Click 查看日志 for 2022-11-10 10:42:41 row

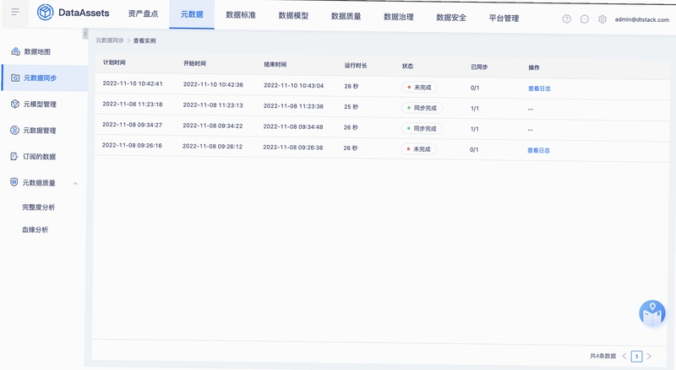coord(539,88)
